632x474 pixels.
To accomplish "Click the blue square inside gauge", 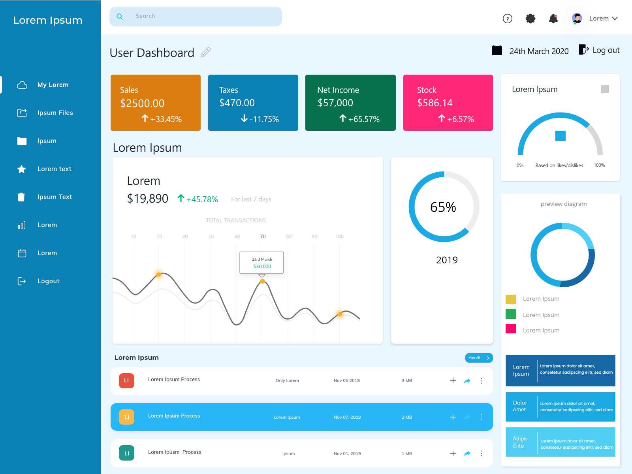I will click(x=561, y=136).
